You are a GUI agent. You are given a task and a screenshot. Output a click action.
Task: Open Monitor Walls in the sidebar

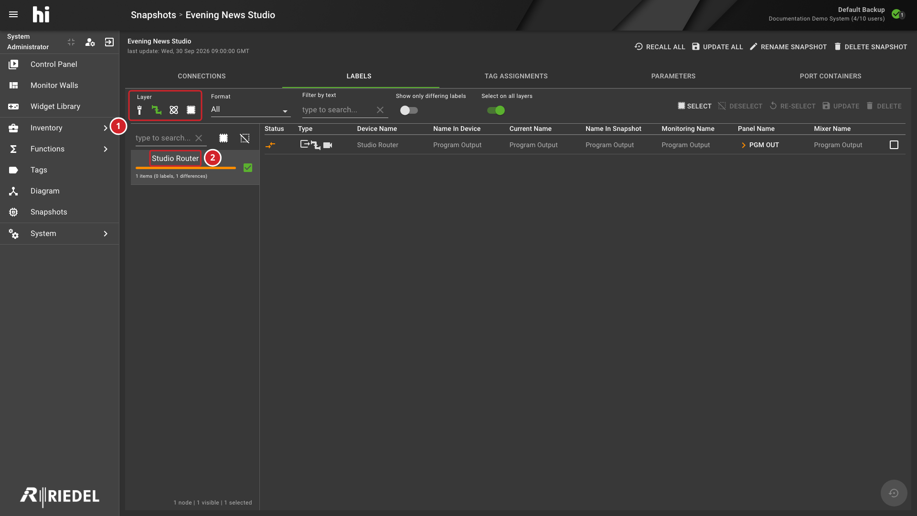[59, 86]
